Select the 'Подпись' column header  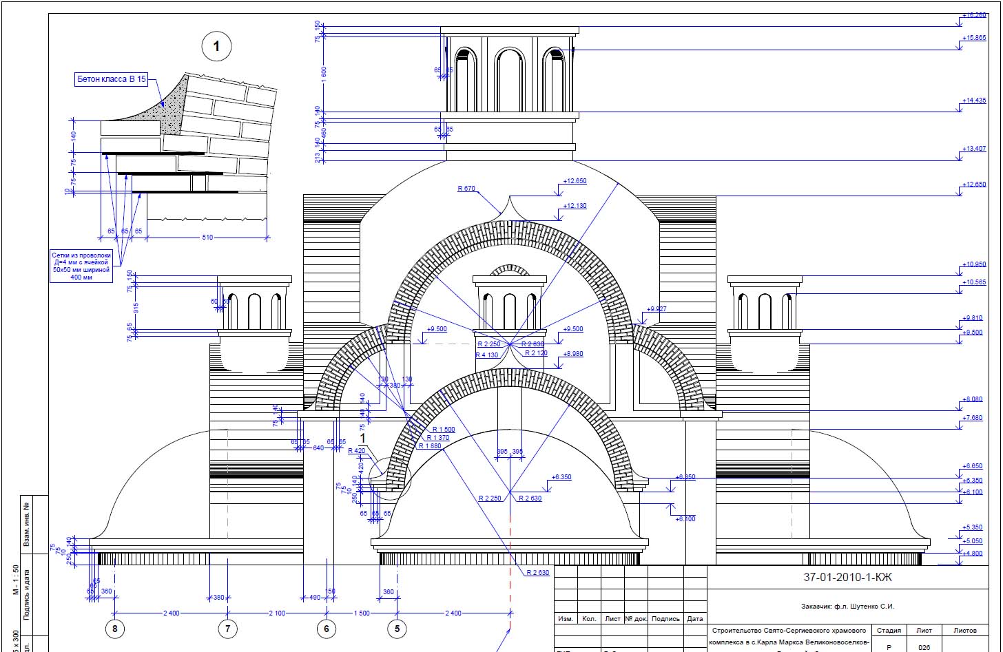click(x=665, y=619)
